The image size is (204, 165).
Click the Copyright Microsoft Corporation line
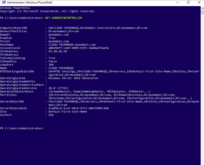(x=47, y=11)
